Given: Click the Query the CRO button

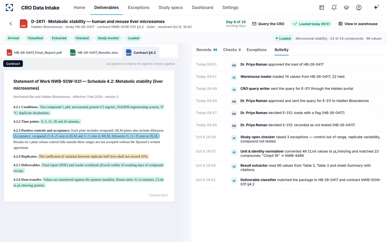Looking at the screenshot, I should coord(268,24).
